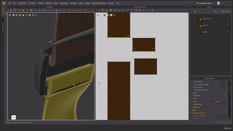The width and height of the screenshot is (233, 131).
Task: Click the white T-shirt icon in 2D viewport
Action: pos(111,15)
